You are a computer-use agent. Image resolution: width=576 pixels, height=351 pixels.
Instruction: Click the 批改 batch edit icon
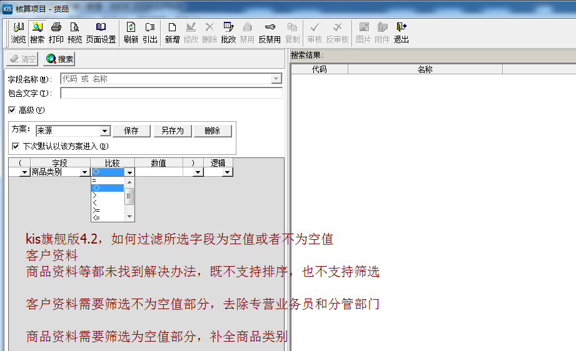coord(228,32)
